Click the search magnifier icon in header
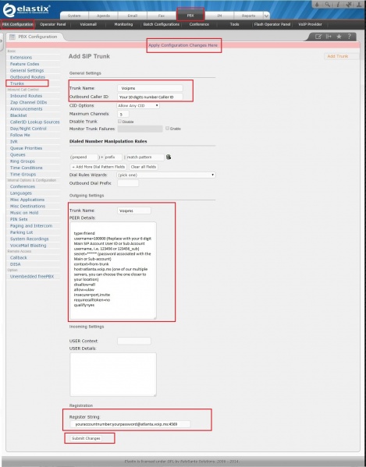Image resolution: width=366 pixels, height=467 pixels. click(x=328, y=4)
